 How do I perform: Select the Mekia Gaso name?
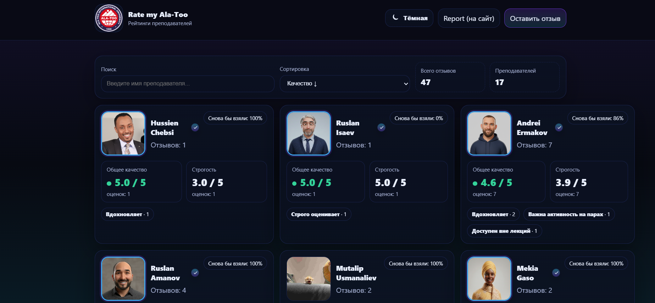coord(527,273)
